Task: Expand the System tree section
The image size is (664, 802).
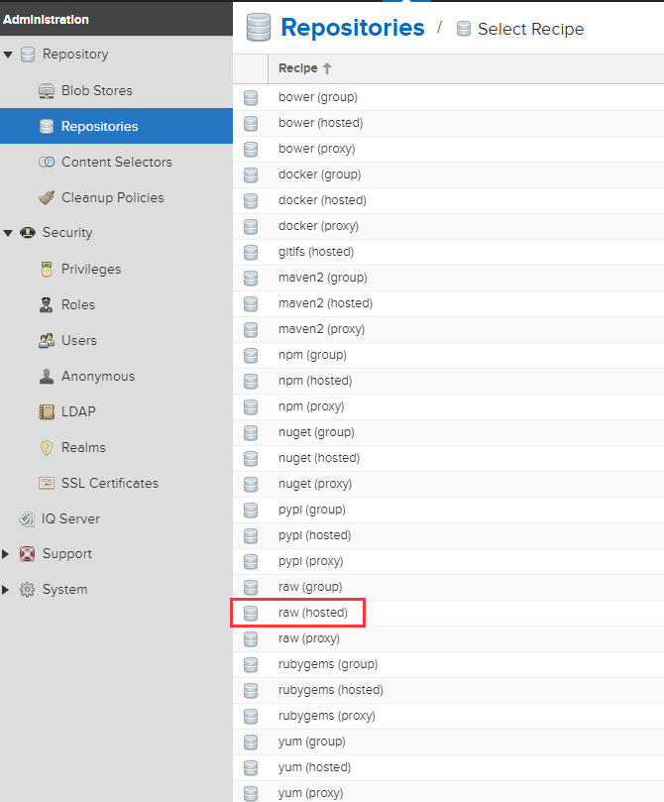Action: pyautogui.click(x=6, y=590)
